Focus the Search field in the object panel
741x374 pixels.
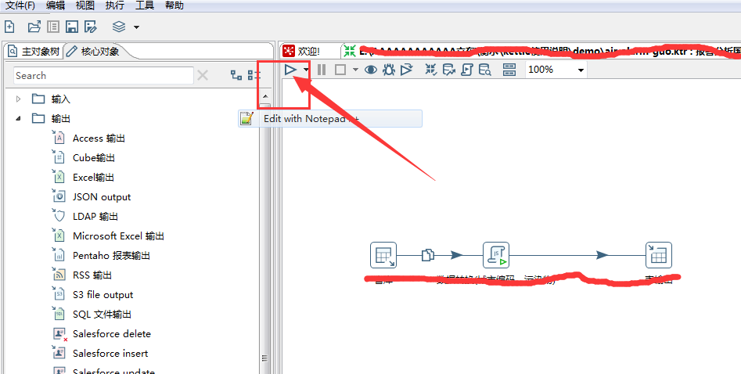click(103, 76)
